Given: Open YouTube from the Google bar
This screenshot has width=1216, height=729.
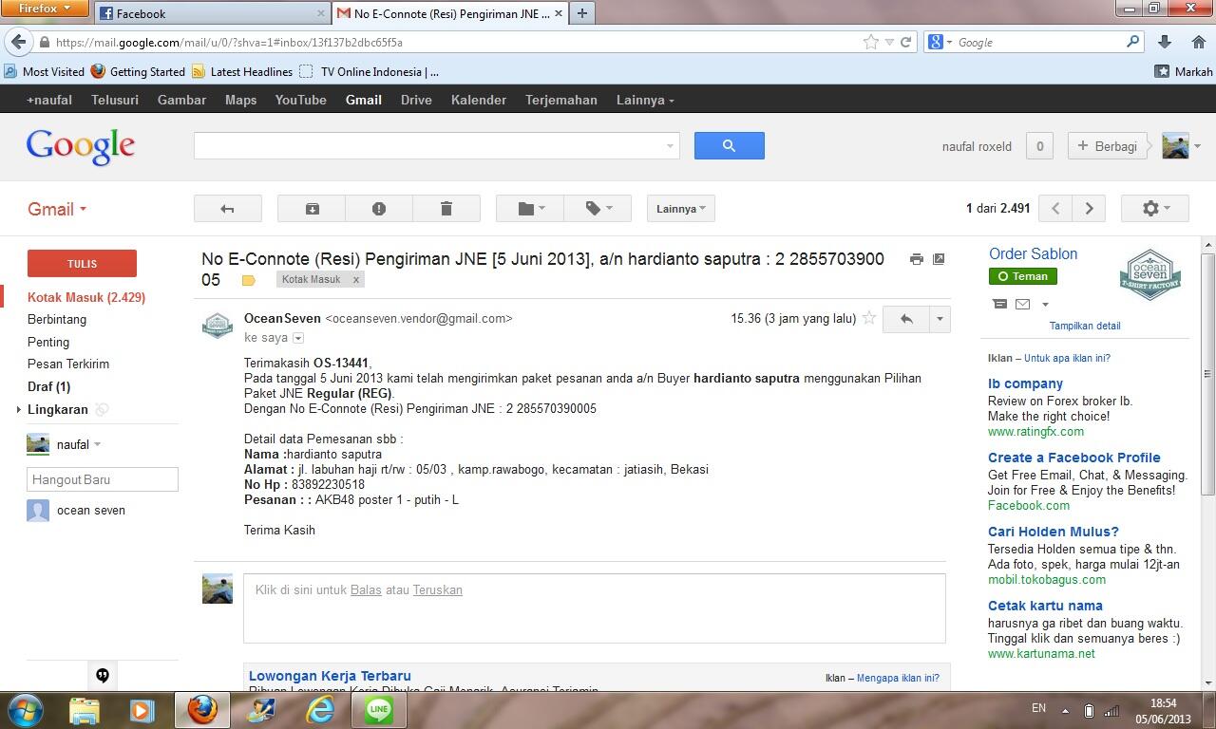Looking at the screenshot, I should tap(300, 100).
